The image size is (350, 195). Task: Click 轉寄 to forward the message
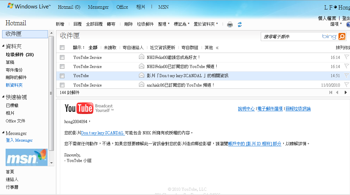(x=111, y=24)
